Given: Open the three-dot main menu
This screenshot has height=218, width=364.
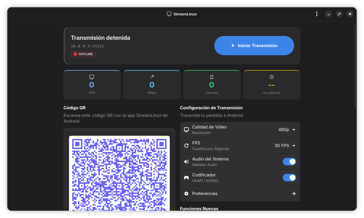Looking at the screenshot, I should 317,14.
